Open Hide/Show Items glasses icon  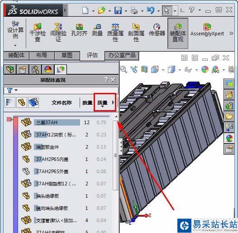(x=188, y=70)
